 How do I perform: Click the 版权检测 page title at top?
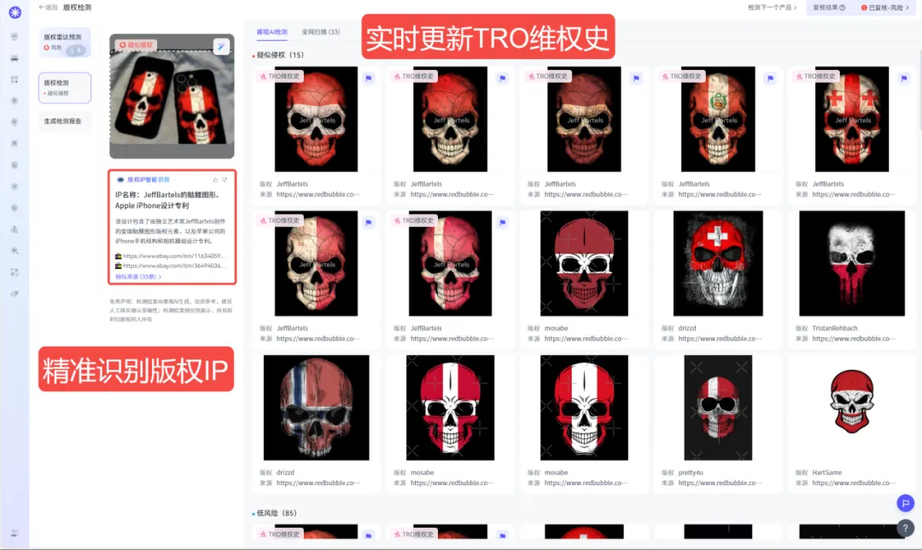tap(77, 8)
